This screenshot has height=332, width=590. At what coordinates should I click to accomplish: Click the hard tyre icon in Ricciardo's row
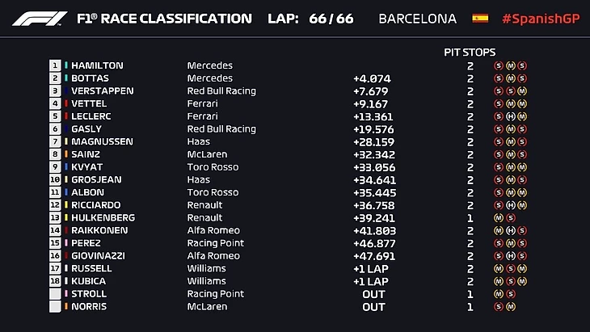point(511,205)
